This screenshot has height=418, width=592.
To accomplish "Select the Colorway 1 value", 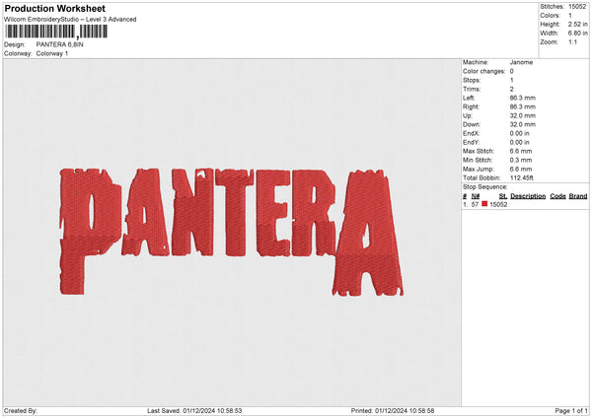I will pyautogui.click(x=52, y=53).
